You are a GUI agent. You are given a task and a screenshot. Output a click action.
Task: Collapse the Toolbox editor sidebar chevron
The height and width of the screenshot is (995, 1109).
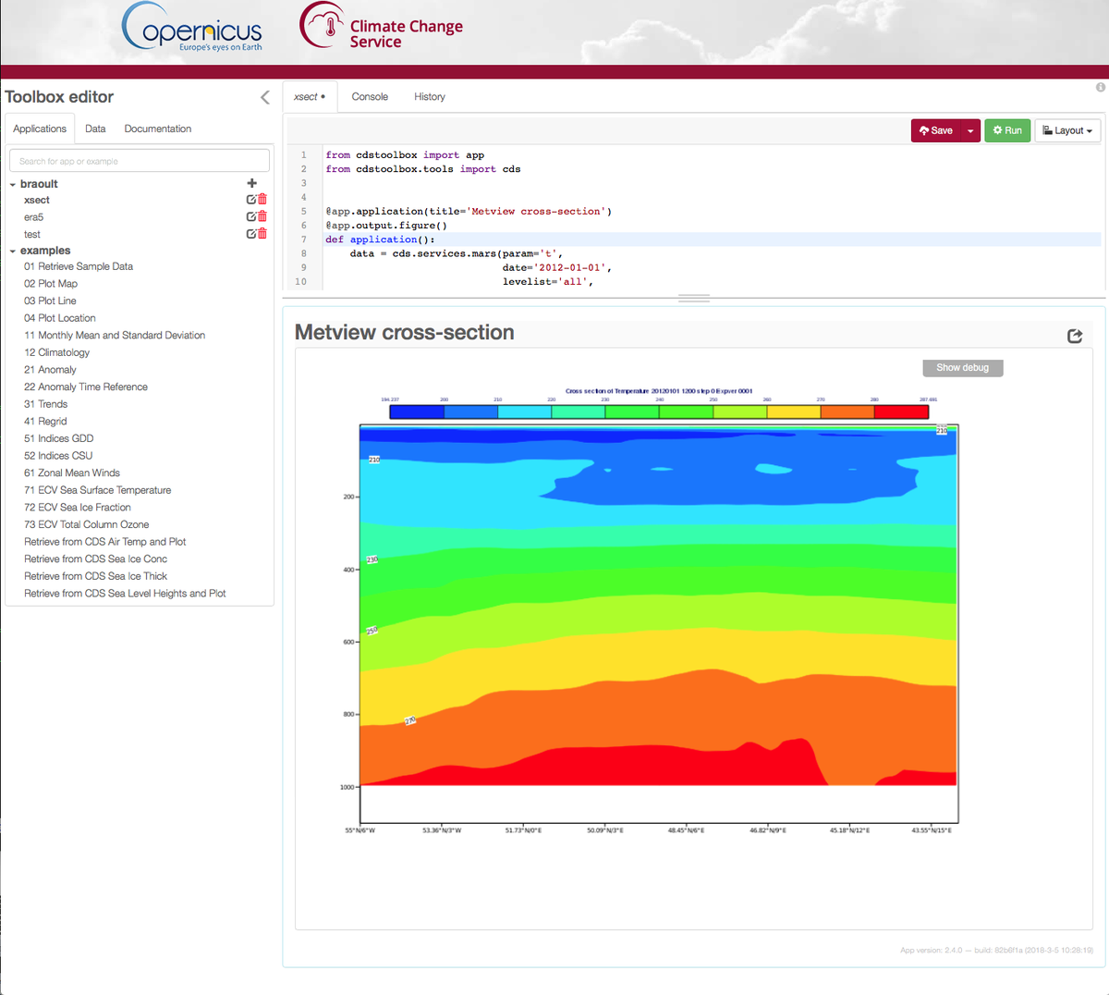[265, 97]
